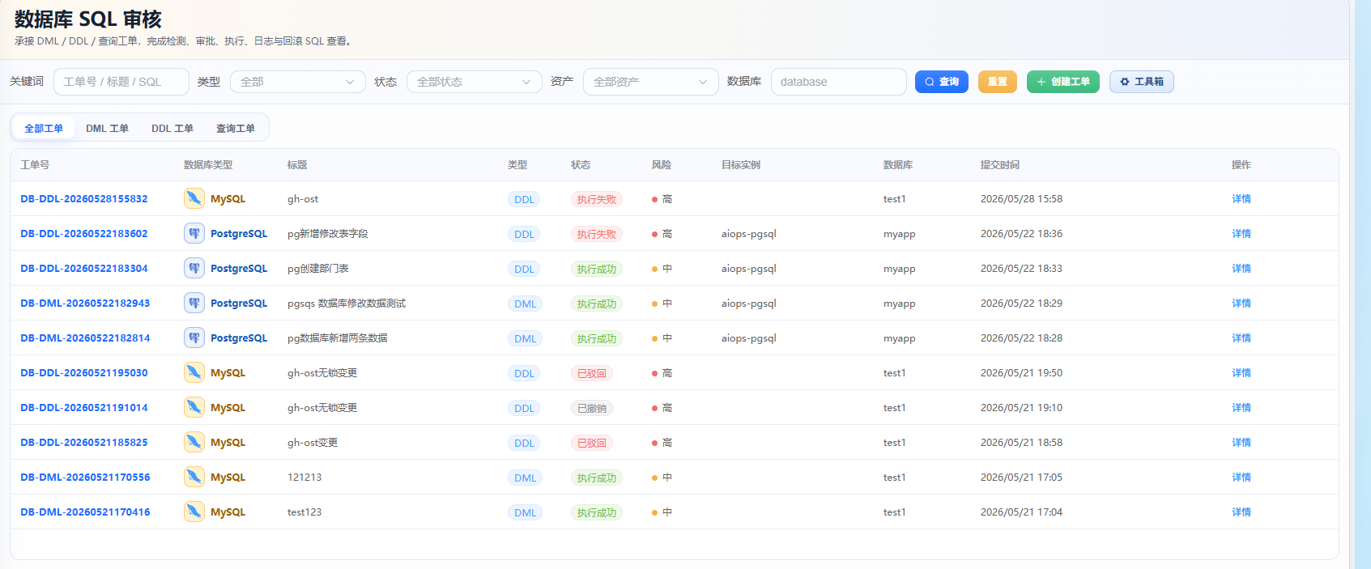
Task: Open the 工具箱 toolbox
Action: click(x=1142, y=82)
